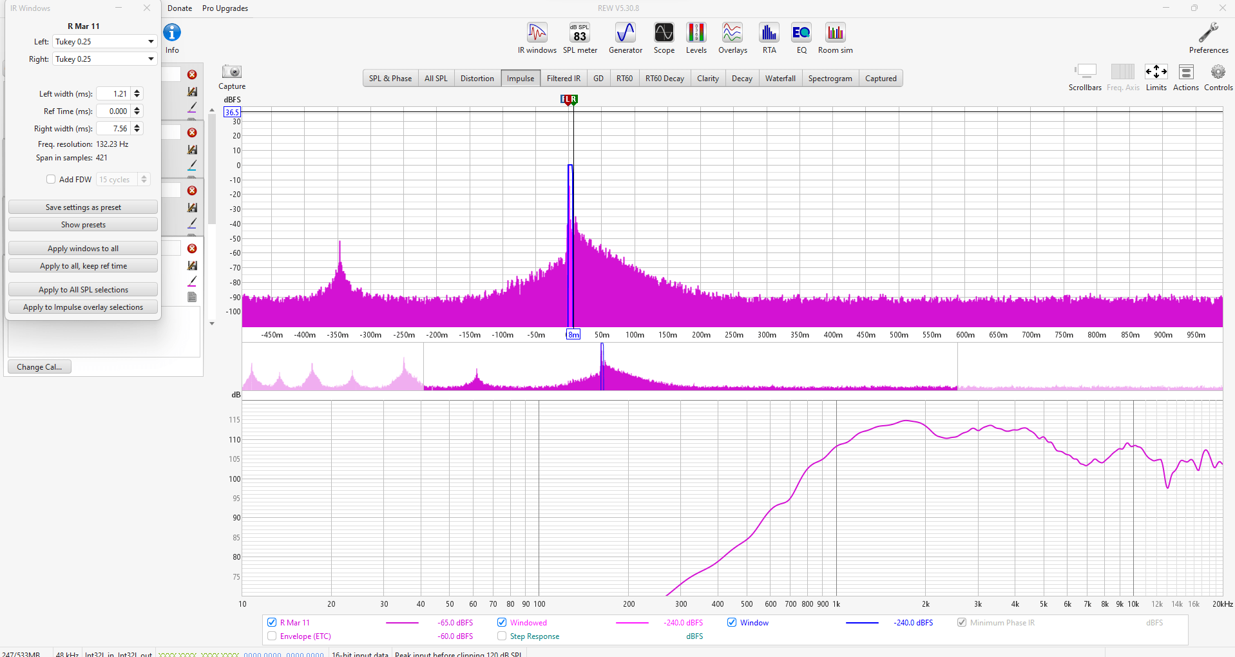Click Apply to All SPL selections
The height and width of the screenshot is (657, 1235).
click(x=83, y=290)
